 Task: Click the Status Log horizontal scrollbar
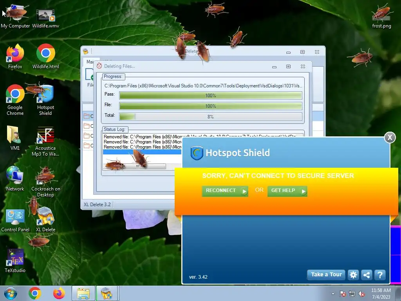click(x=134, y=166)
